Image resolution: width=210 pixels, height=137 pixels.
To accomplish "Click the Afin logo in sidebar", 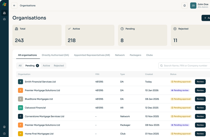I will [4, 5].
